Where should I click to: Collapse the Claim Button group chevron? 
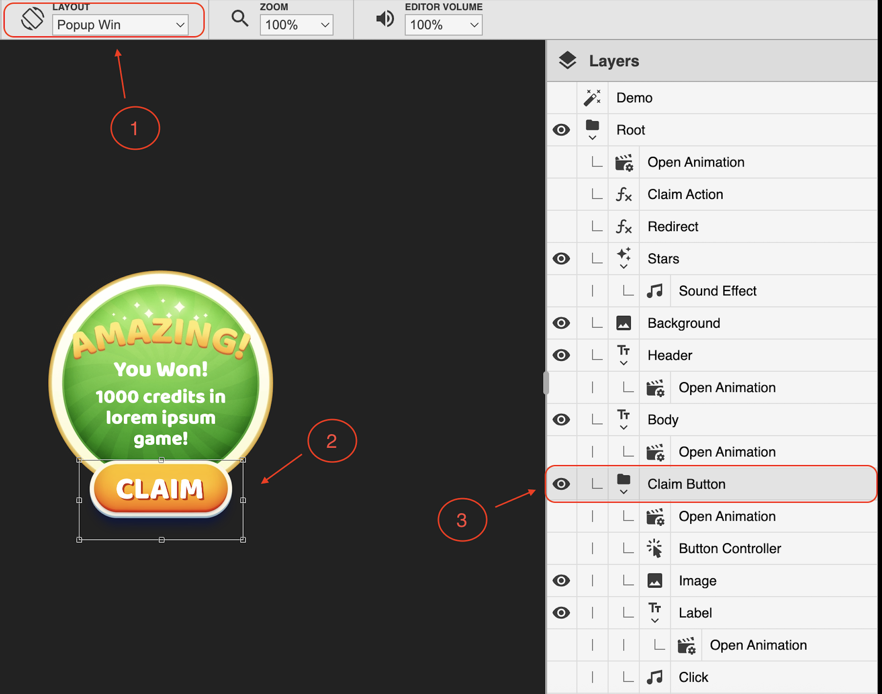(x=624, y=492)
